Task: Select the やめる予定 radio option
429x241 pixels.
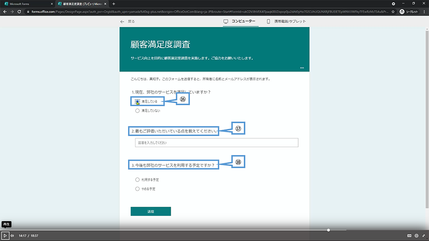Action: pos(137,189)
